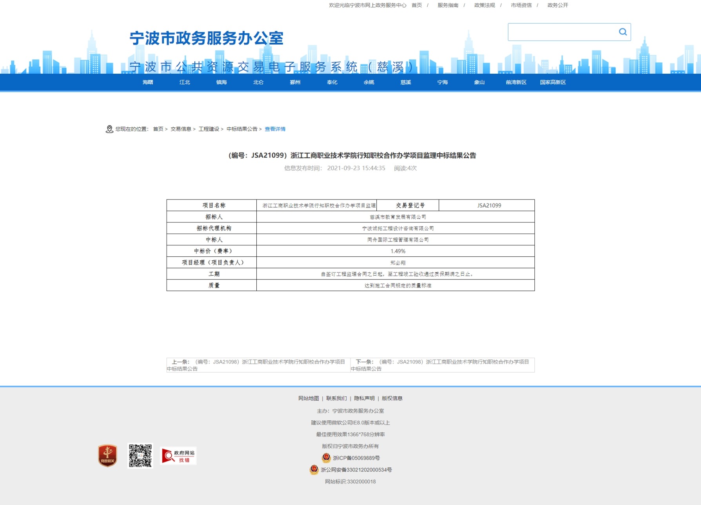Click inside the search text box
This screenshot has height=505, width=701.
[x=561, y=32]
